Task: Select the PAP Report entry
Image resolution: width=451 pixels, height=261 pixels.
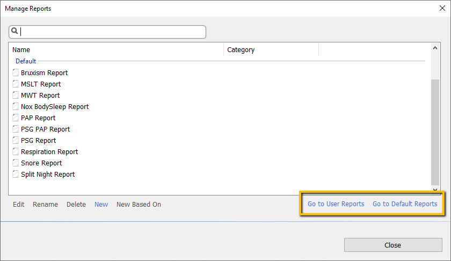Action: 38,118
